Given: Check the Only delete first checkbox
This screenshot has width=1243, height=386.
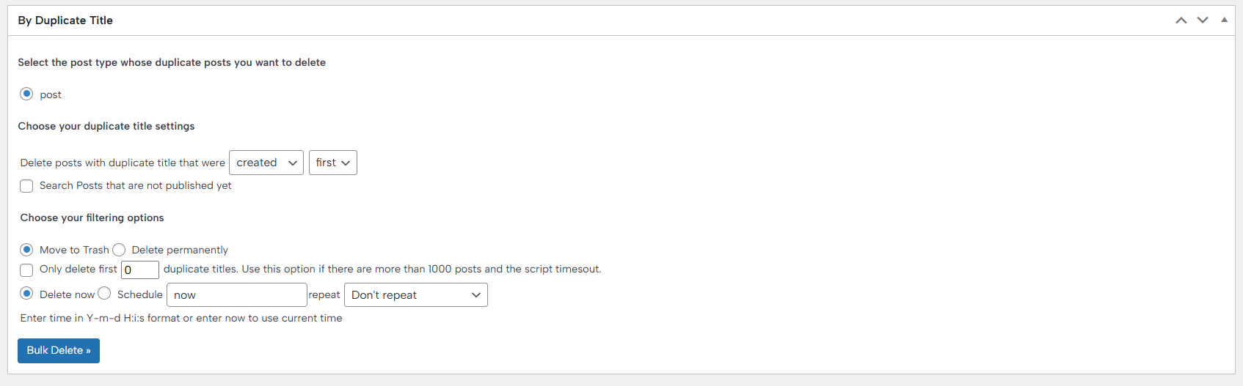Looking at the screenshot, I should tap(27, 270).
